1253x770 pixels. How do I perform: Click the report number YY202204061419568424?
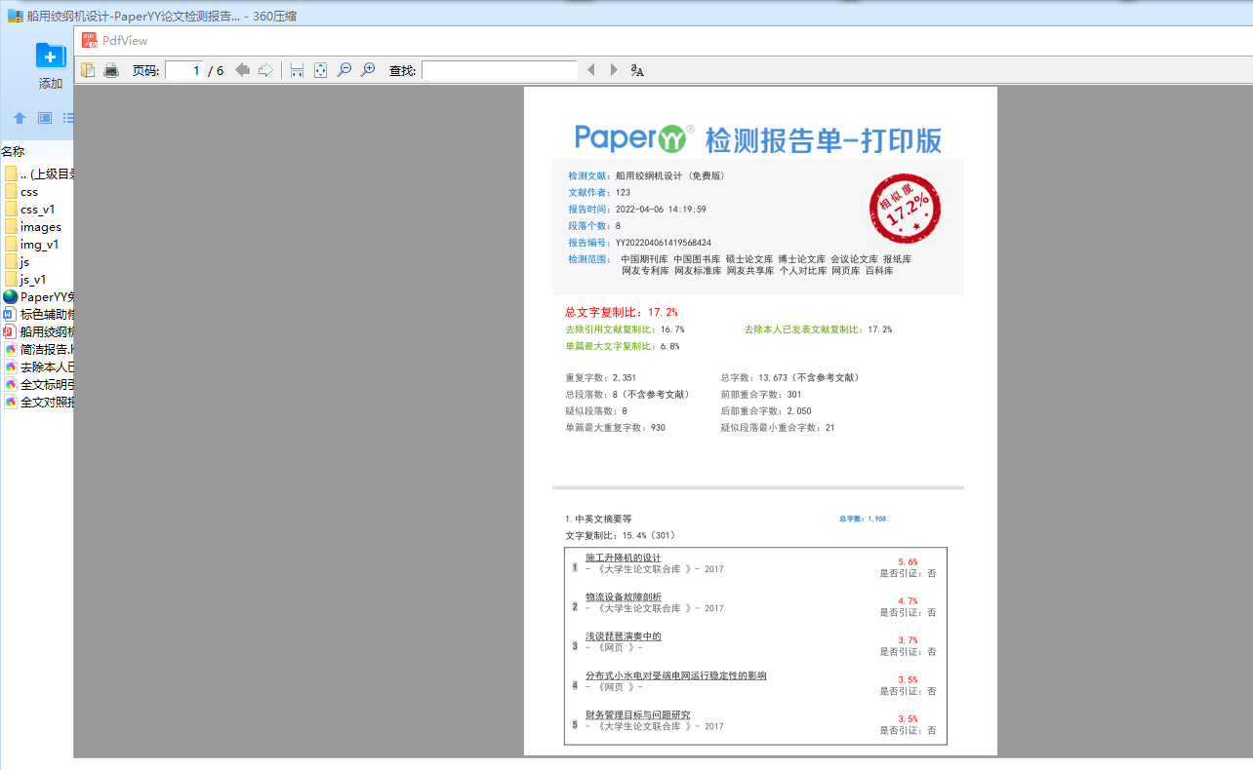[x=664, y=243]
